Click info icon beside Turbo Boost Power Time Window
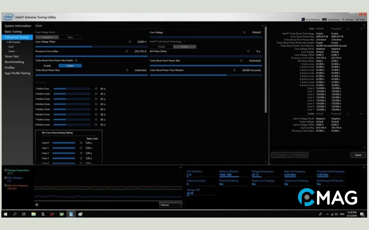369x230 pixels. 234,70
